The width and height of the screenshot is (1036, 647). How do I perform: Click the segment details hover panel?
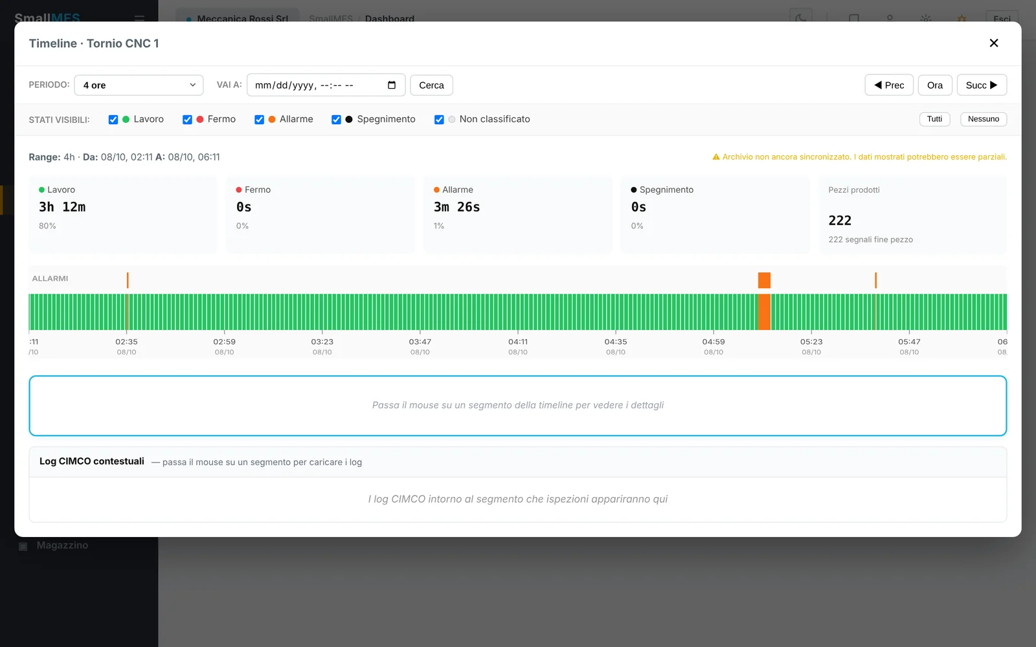pyautogui.click(x=518, y=406)
